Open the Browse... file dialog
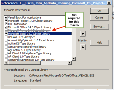 (x=99, y=26)
